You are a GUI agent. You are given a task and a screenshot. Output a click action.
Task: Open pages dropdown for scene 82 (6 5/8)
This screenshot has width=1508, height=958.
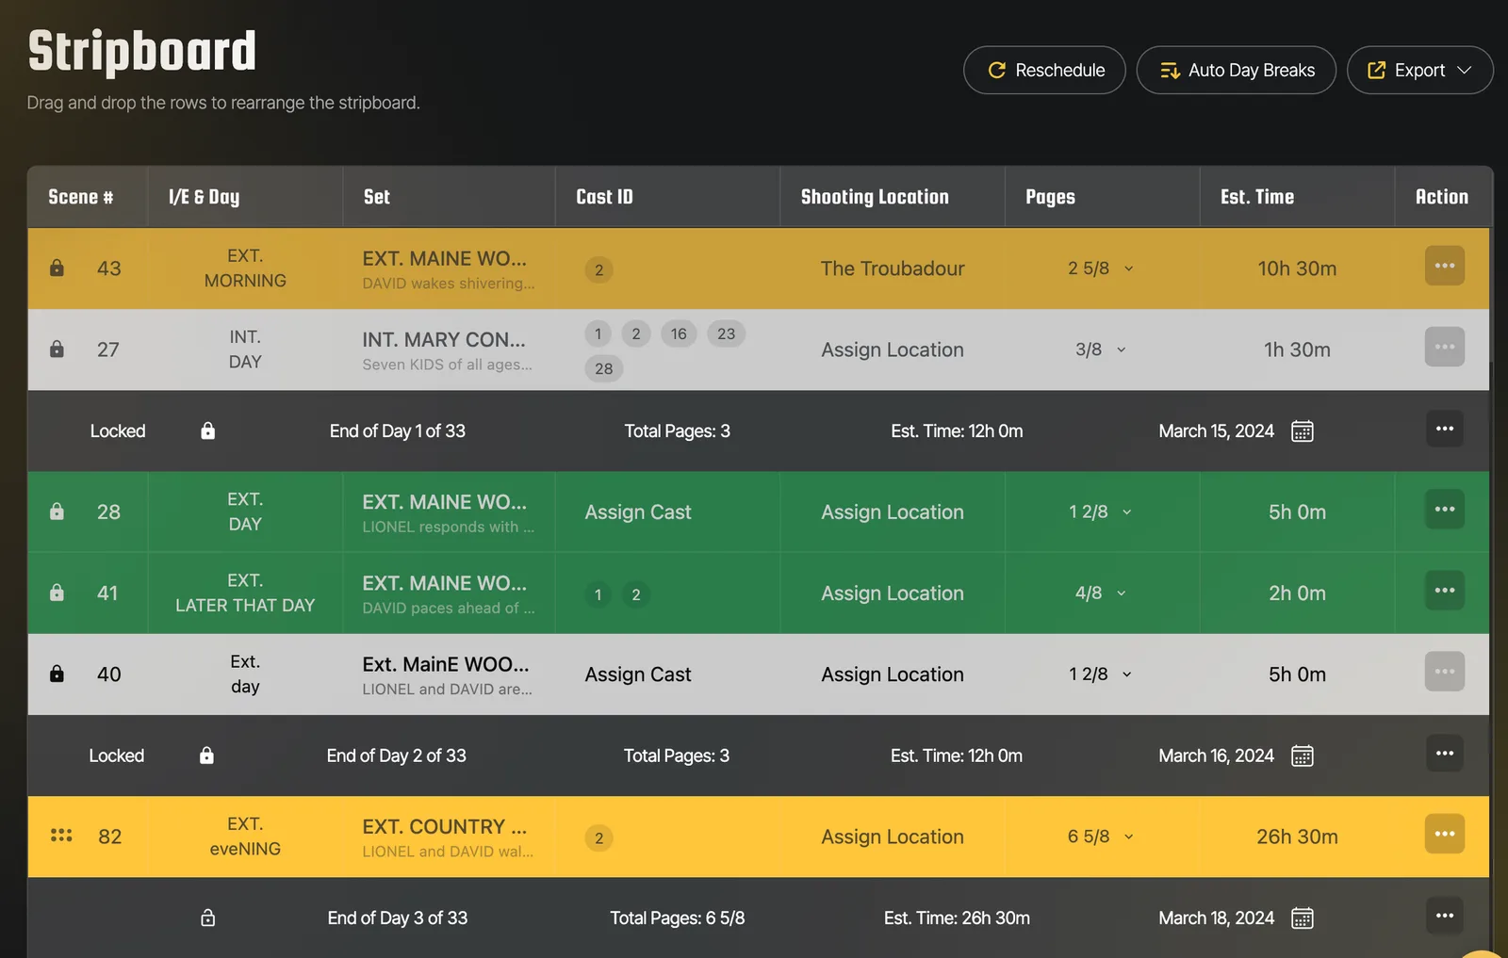click(x=1100, y=836)
